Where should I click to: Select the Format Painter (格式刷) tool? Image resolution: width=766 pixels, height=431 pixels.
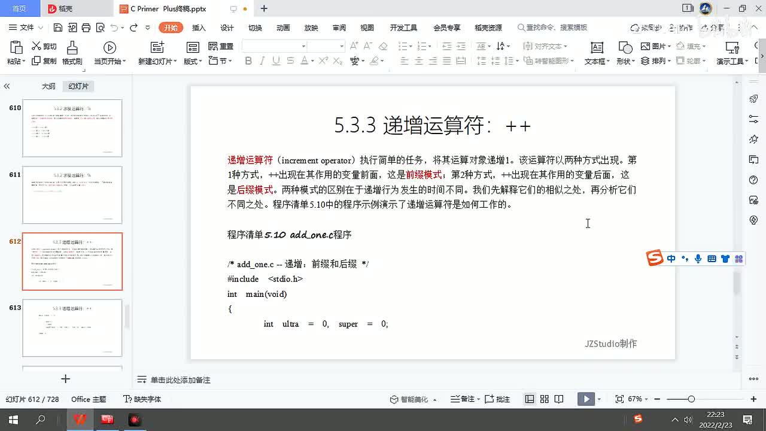[72, 54]
